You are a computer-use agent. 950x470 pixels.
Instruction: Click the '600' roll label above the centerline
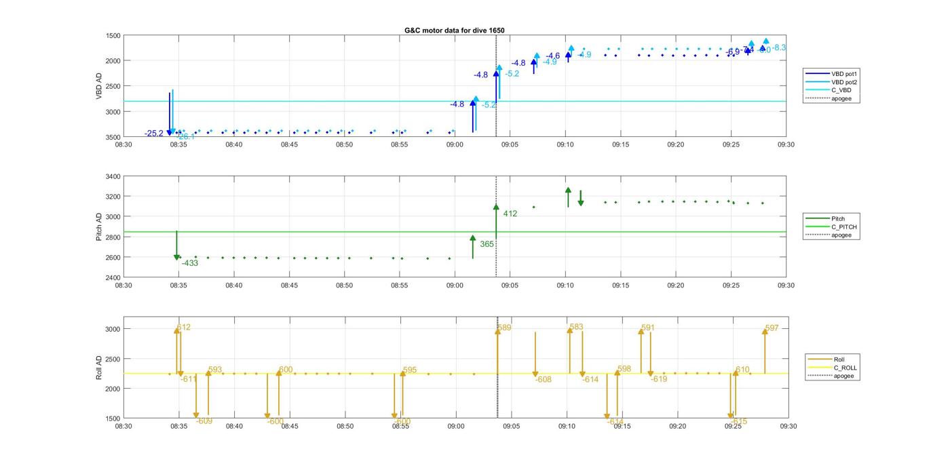coord(286,370)
